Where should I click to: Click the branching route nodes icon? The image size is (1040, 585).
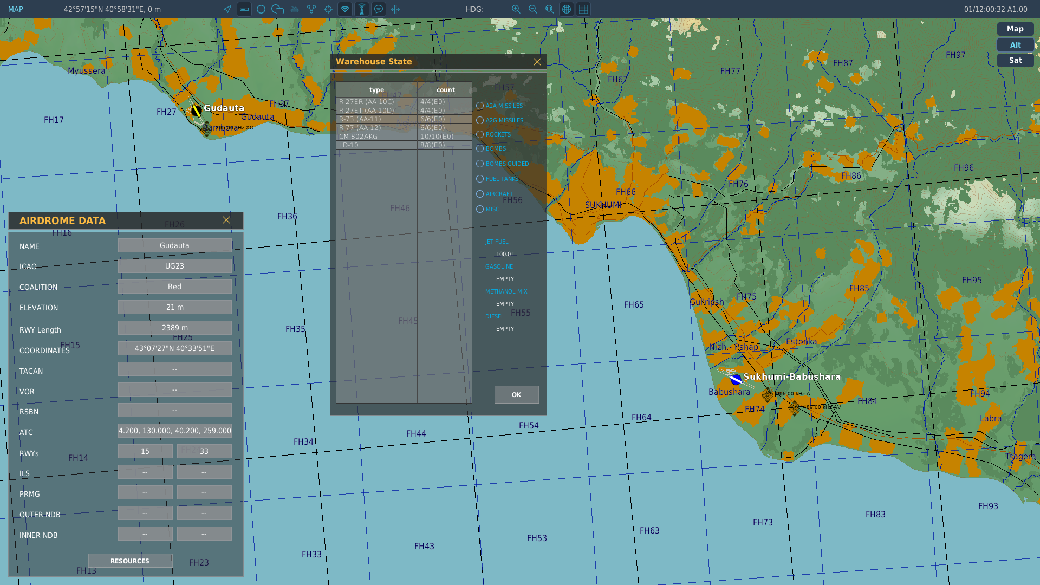[x=311, y=9]
